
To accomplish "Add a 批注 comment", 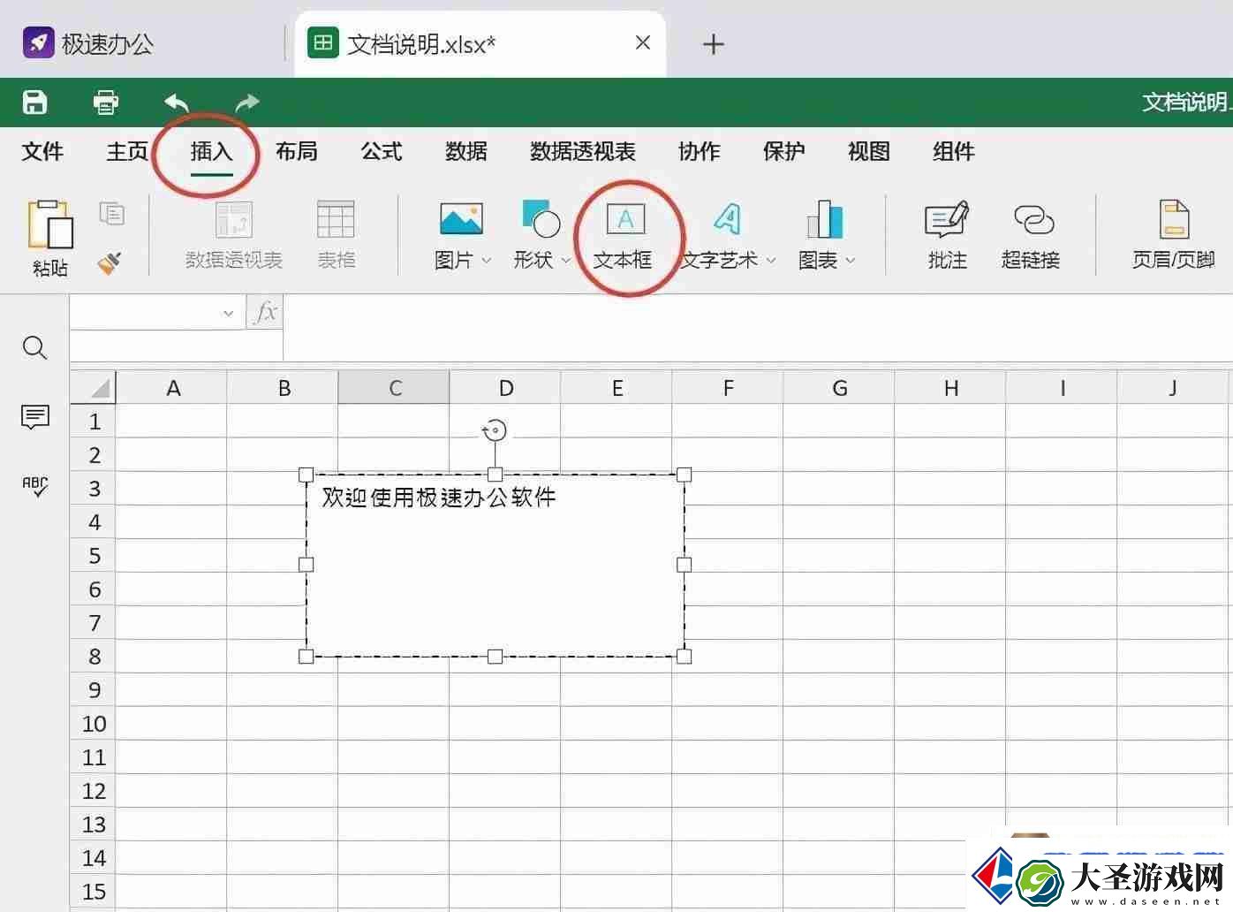I will click(x=947, y=236).
